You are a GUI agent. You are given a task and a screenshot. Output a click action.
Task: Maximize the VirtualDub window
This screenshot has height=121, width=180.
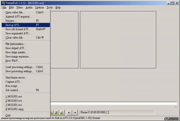click(x=172, y=3)
